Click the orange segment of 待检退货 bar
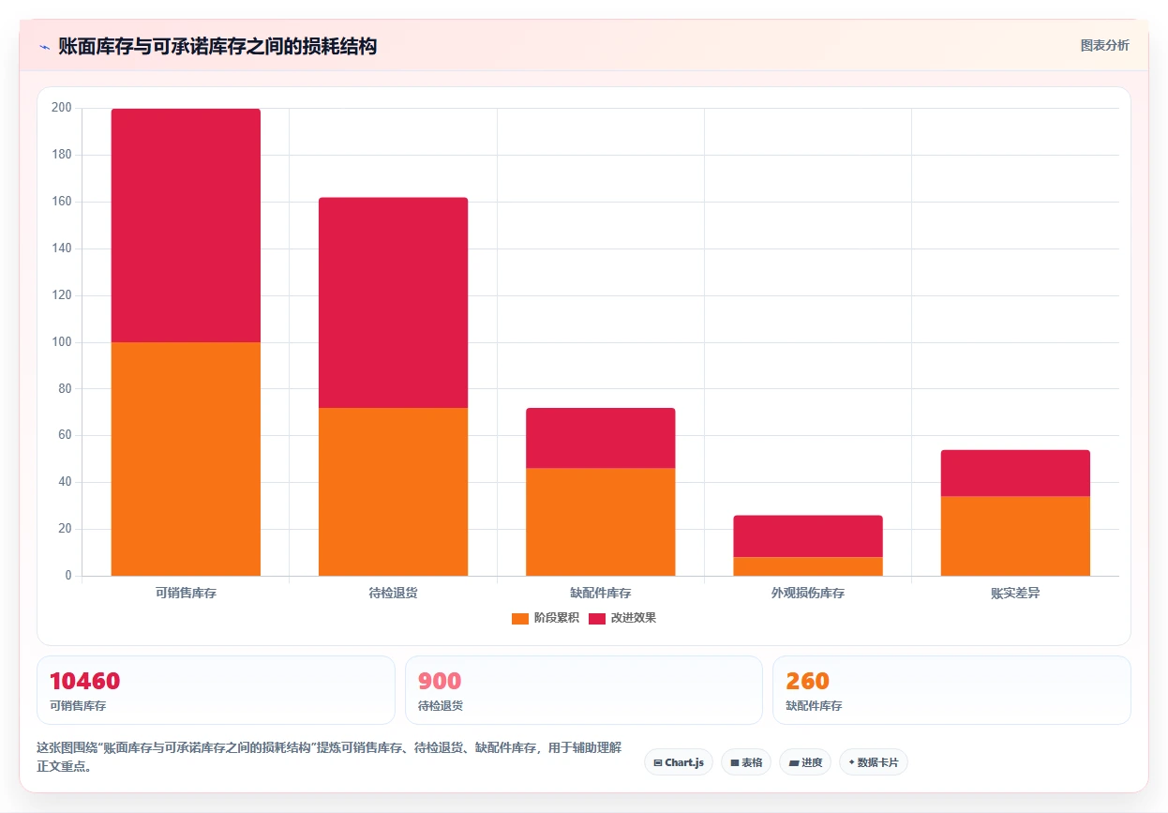1168x813 pixels. [x=393, y=491]
